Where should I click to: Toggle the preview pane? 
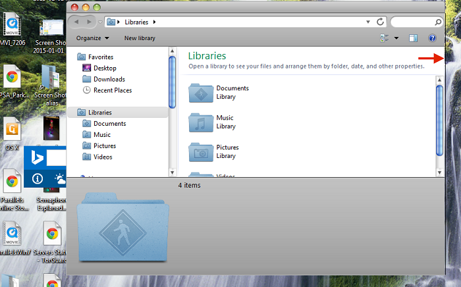click(413, 38)
